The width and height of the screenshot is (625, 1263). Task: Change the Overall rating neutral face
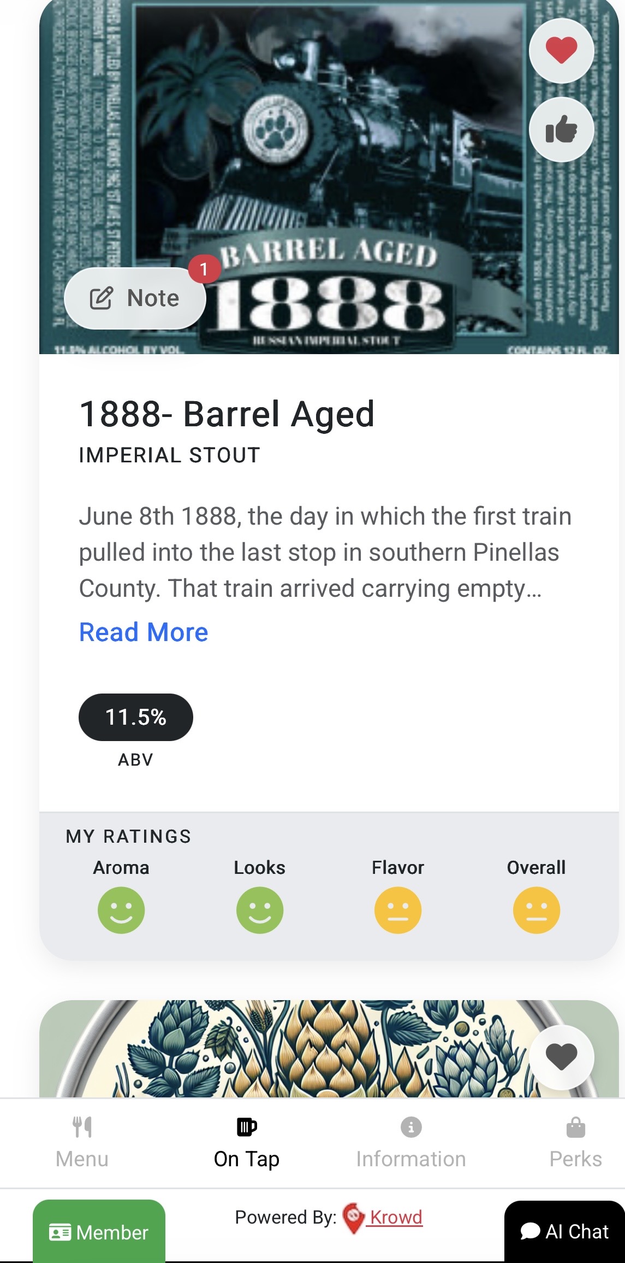(537, 910)
